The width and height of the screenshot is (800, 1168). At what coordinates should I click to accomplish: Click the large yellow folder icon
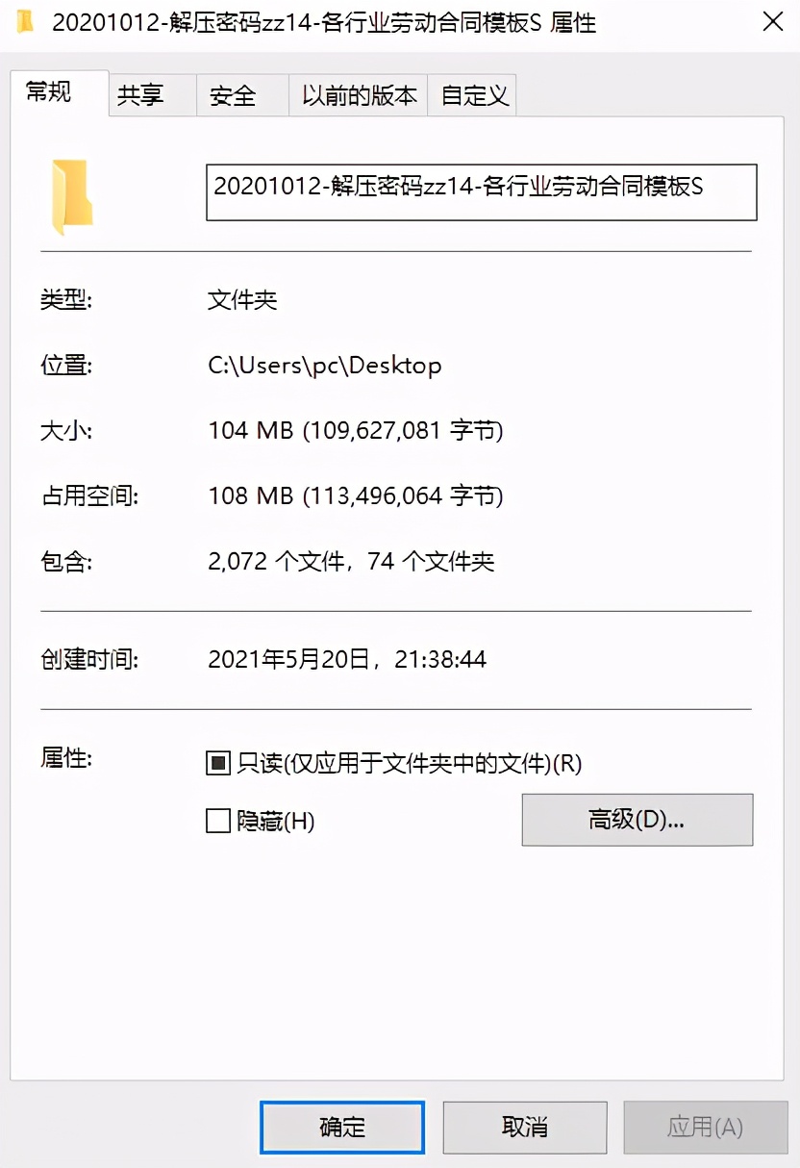click(x=72, y=197)
